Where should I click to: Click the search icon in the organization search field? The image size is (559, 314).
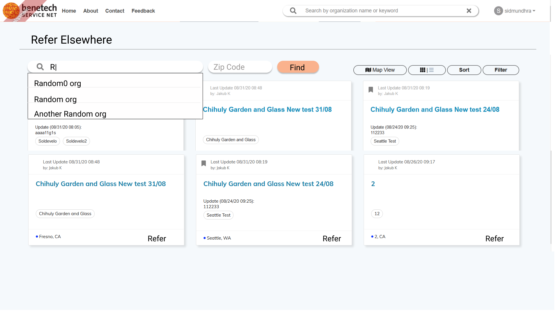tap(40, 67)
